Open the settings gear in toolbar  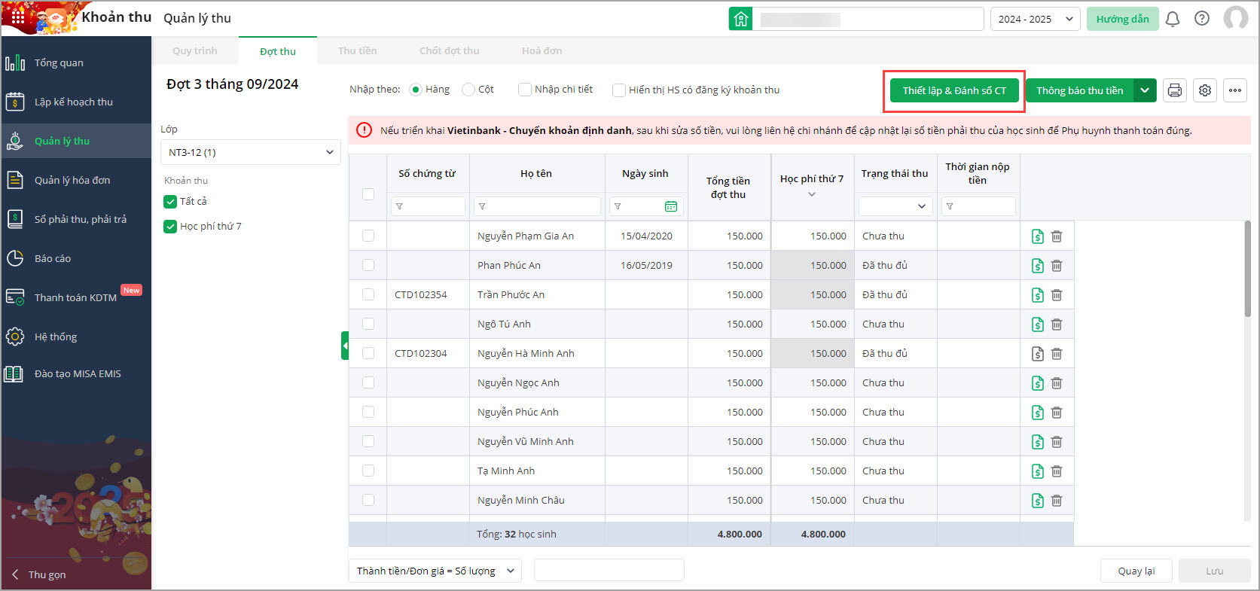1205,90
